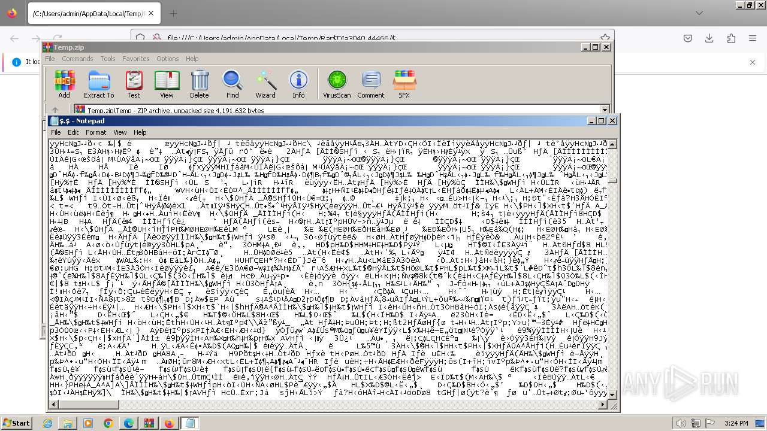This screenshot has width=767, height=431.
Task: Switch to Firefox taskbar button
Action: 170,423
